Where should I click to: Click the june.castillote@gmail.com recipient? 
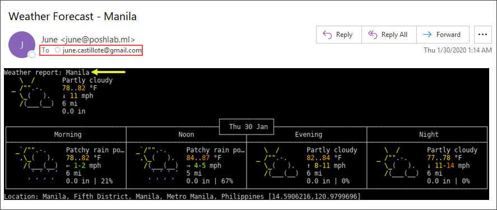click(102, 50)
